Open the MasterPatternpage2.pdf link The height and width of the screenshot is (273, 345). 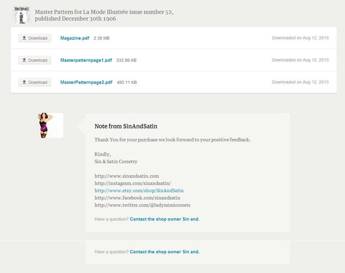[x=86, y=82]
